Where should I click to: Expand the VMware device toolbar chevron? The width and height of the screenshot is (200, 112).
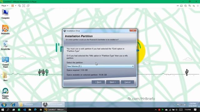[x=177, y=6]
